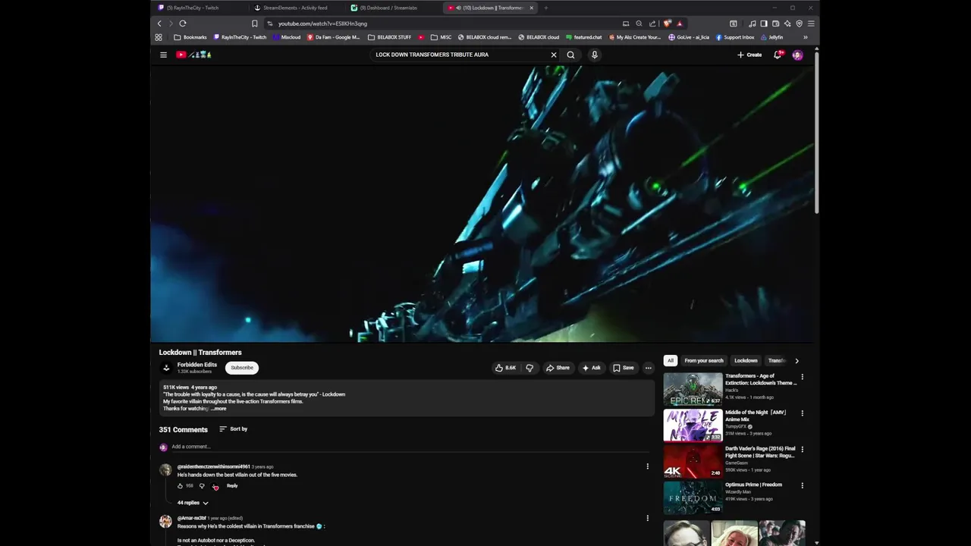Dislike the 'best villain' comment

[x=202, y=486]
